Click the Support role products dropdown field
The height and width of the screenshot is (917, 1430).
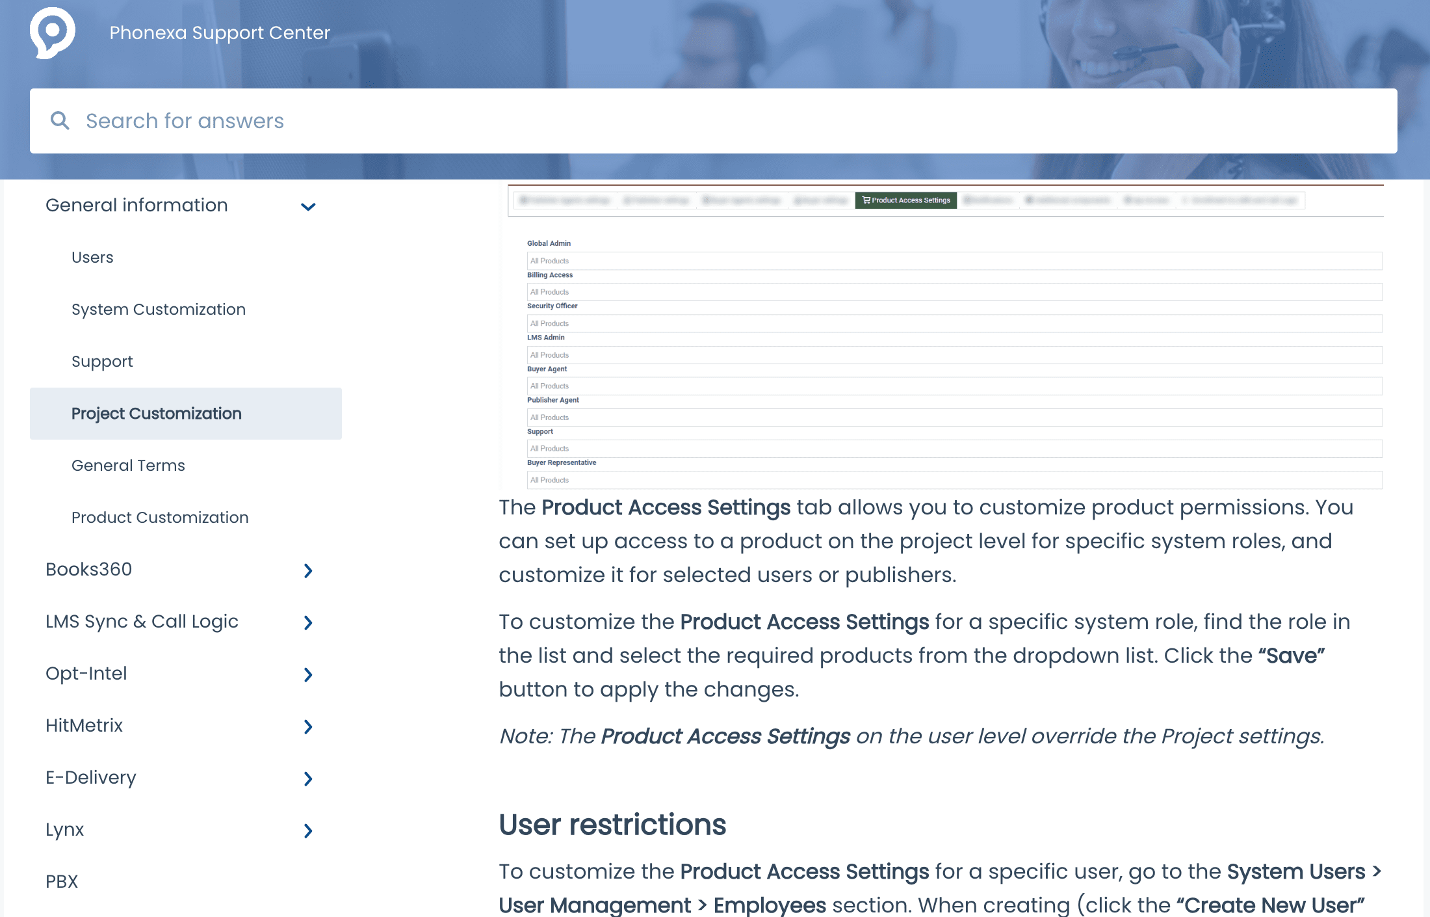coord(954,449)
